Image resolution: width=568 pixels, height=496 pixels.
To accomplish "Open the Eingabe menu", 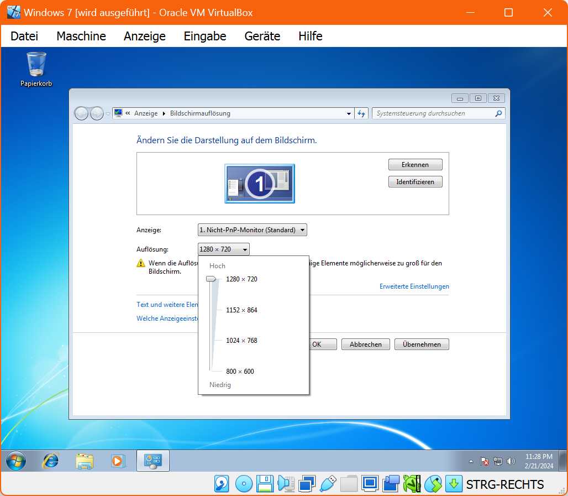I will coord(204,36).
